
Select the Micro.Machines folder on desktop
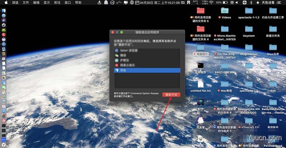pyautogui.click(x=225, y=33)
